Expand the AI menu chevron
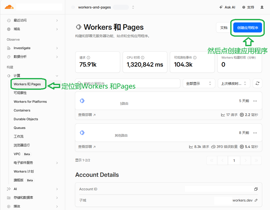The width and height of the screenshot is (270, 210). point(57,189)
